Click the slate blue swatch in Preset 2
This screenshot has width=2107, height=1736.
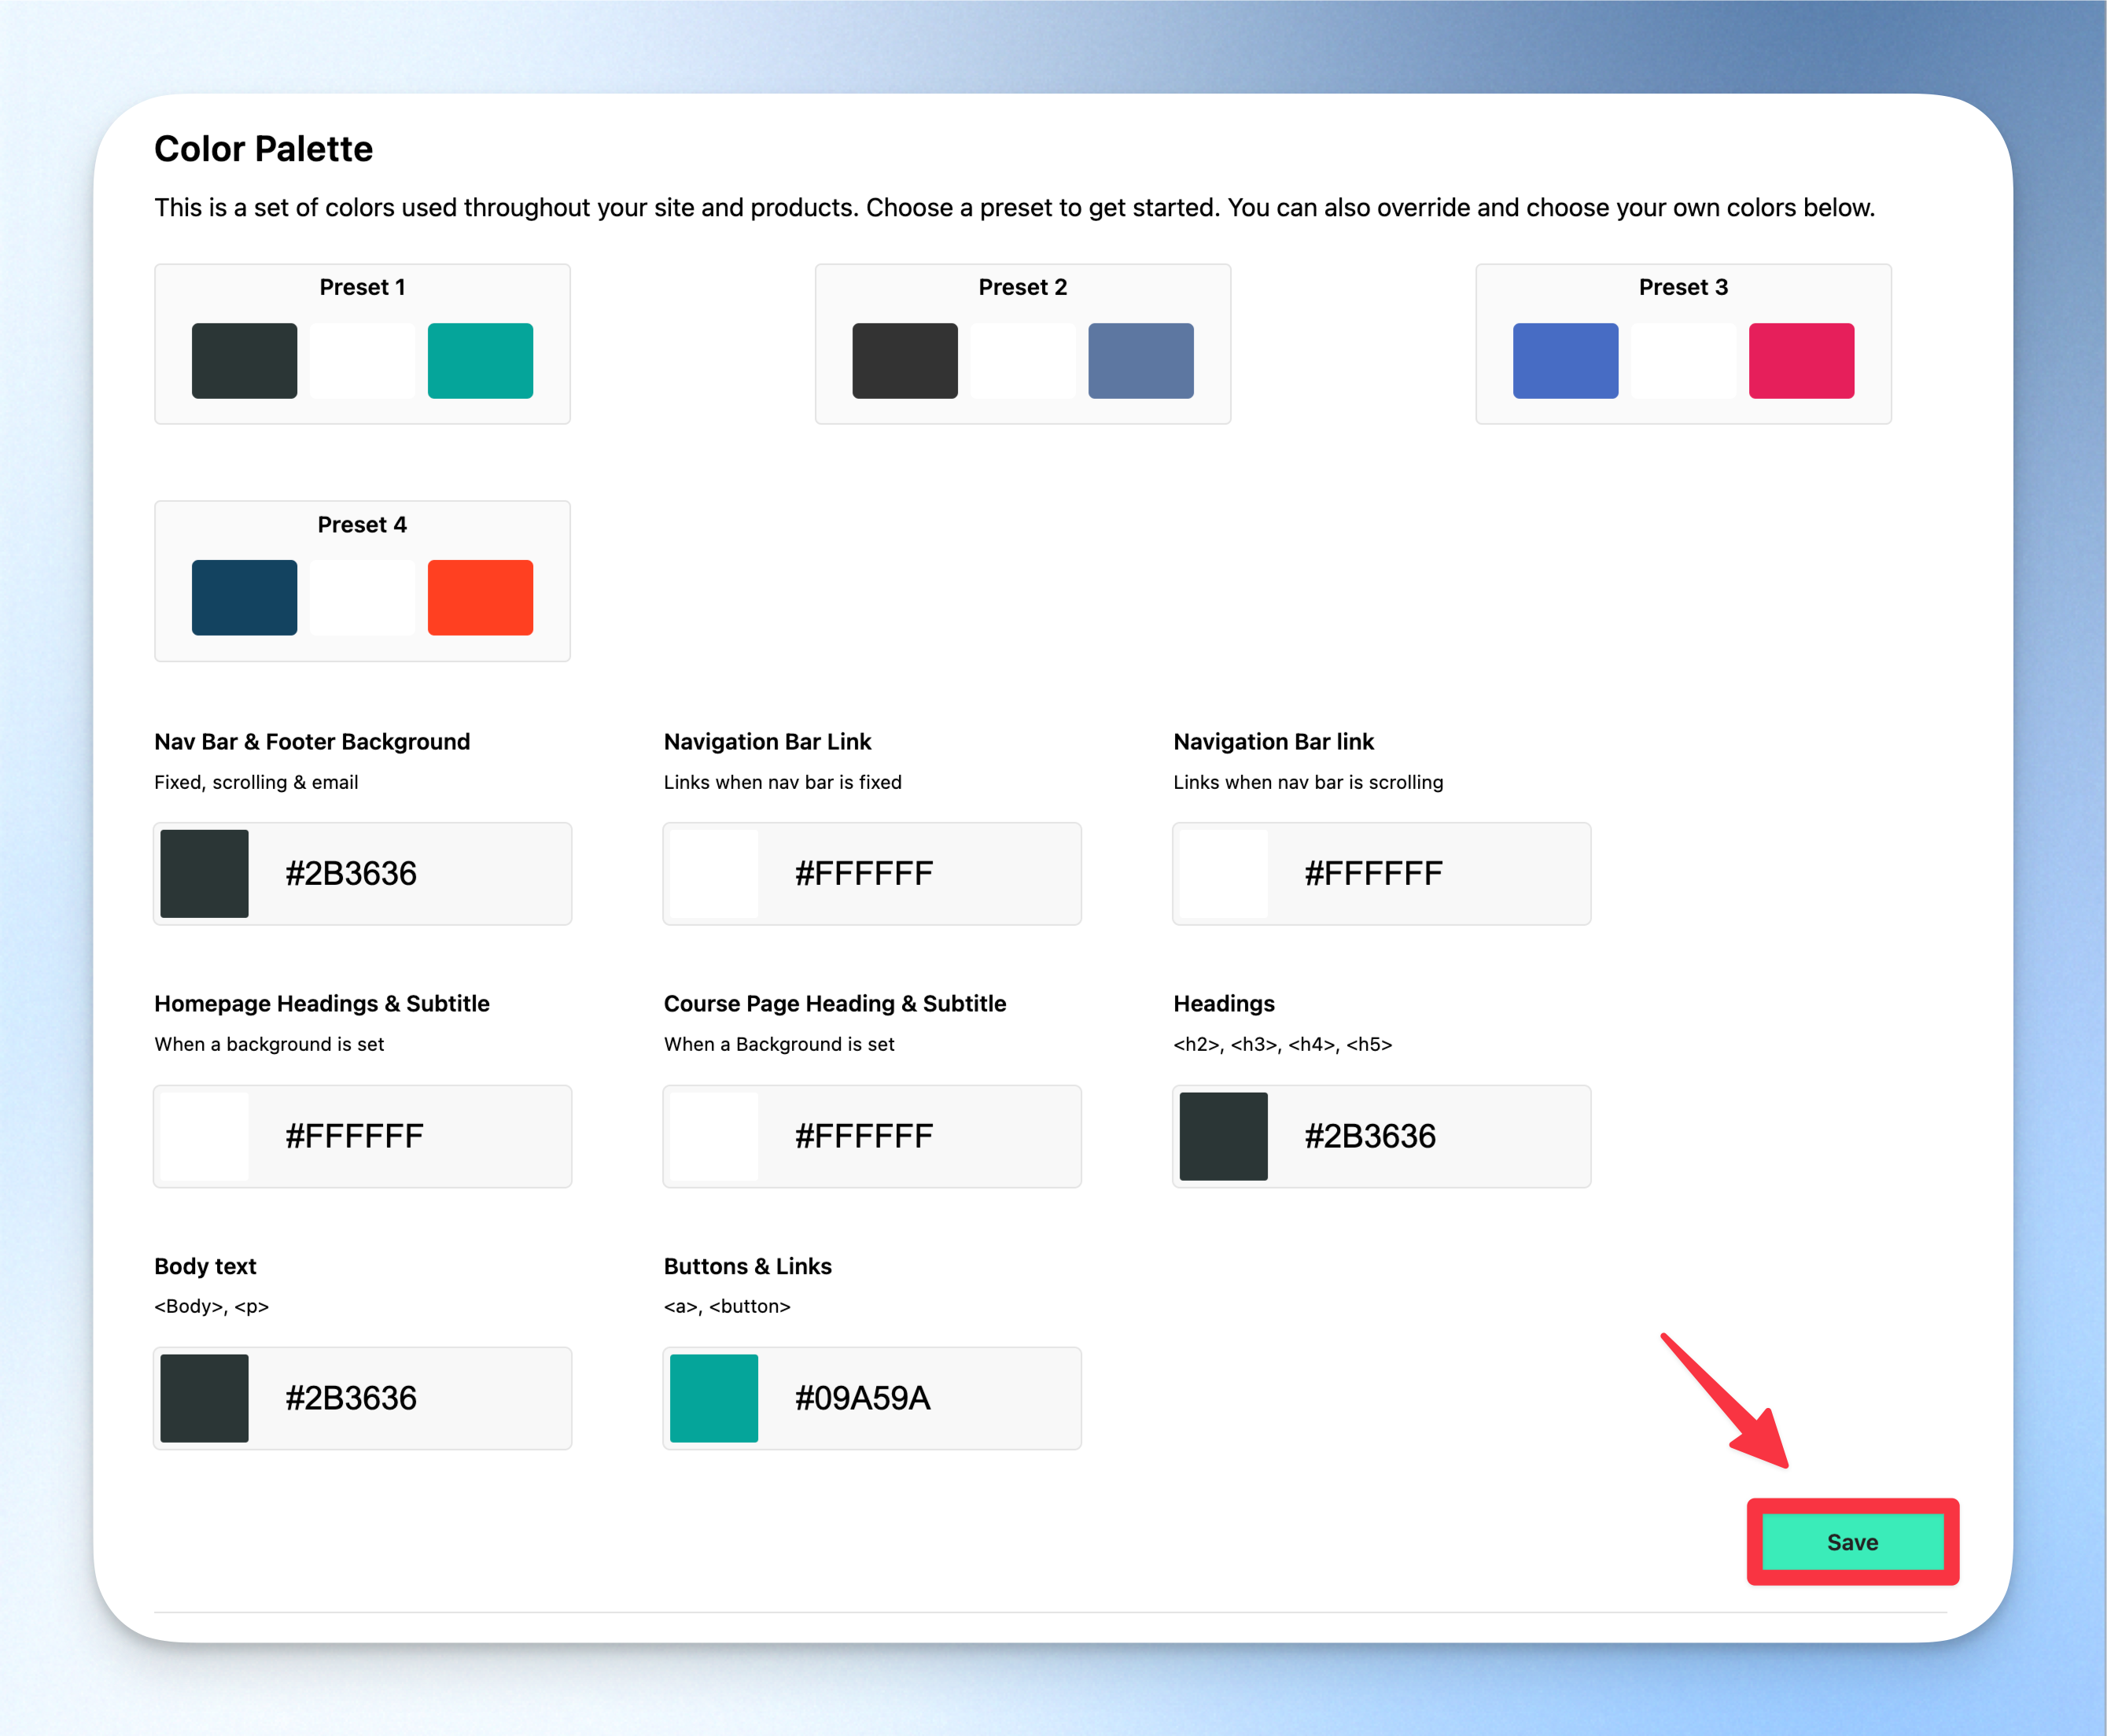pos(1140,361)
